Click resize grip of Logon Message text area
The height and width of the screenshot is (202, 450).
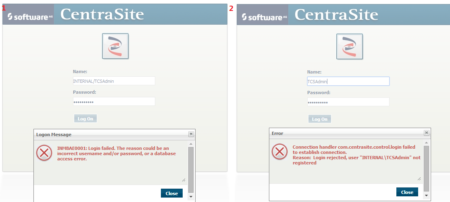point(184,180)
